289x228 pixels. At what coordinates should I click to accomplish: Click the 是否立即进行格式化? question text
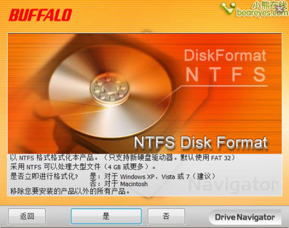pos(44,177)
